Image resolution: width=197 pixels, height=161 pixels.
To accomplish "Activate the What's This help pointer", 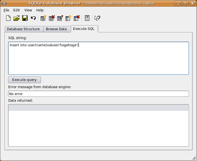I will point(97,18).
